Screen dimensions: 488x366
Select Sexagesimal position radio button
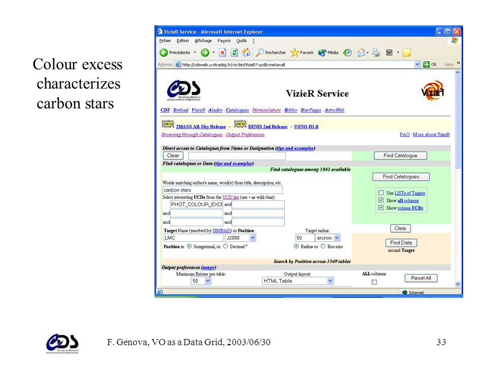[x=189, y=246]
